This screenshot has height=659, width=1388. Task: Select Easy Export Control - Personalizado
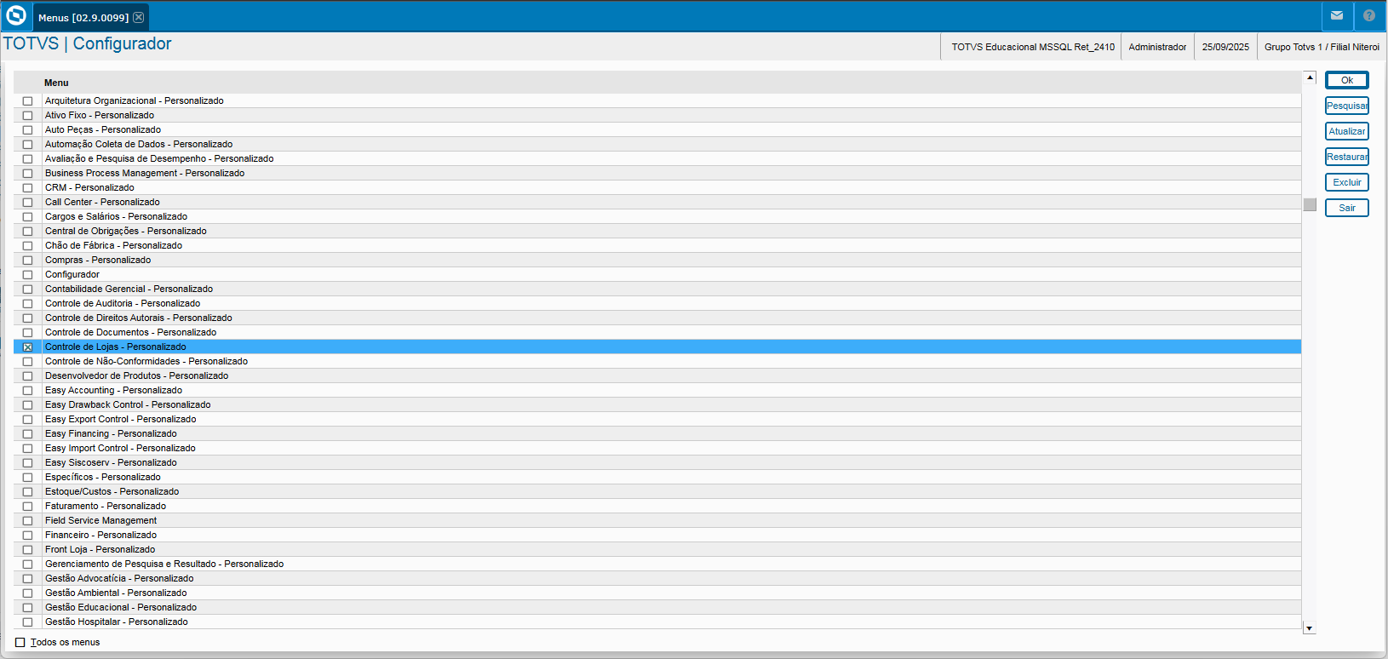pos(657,419)
